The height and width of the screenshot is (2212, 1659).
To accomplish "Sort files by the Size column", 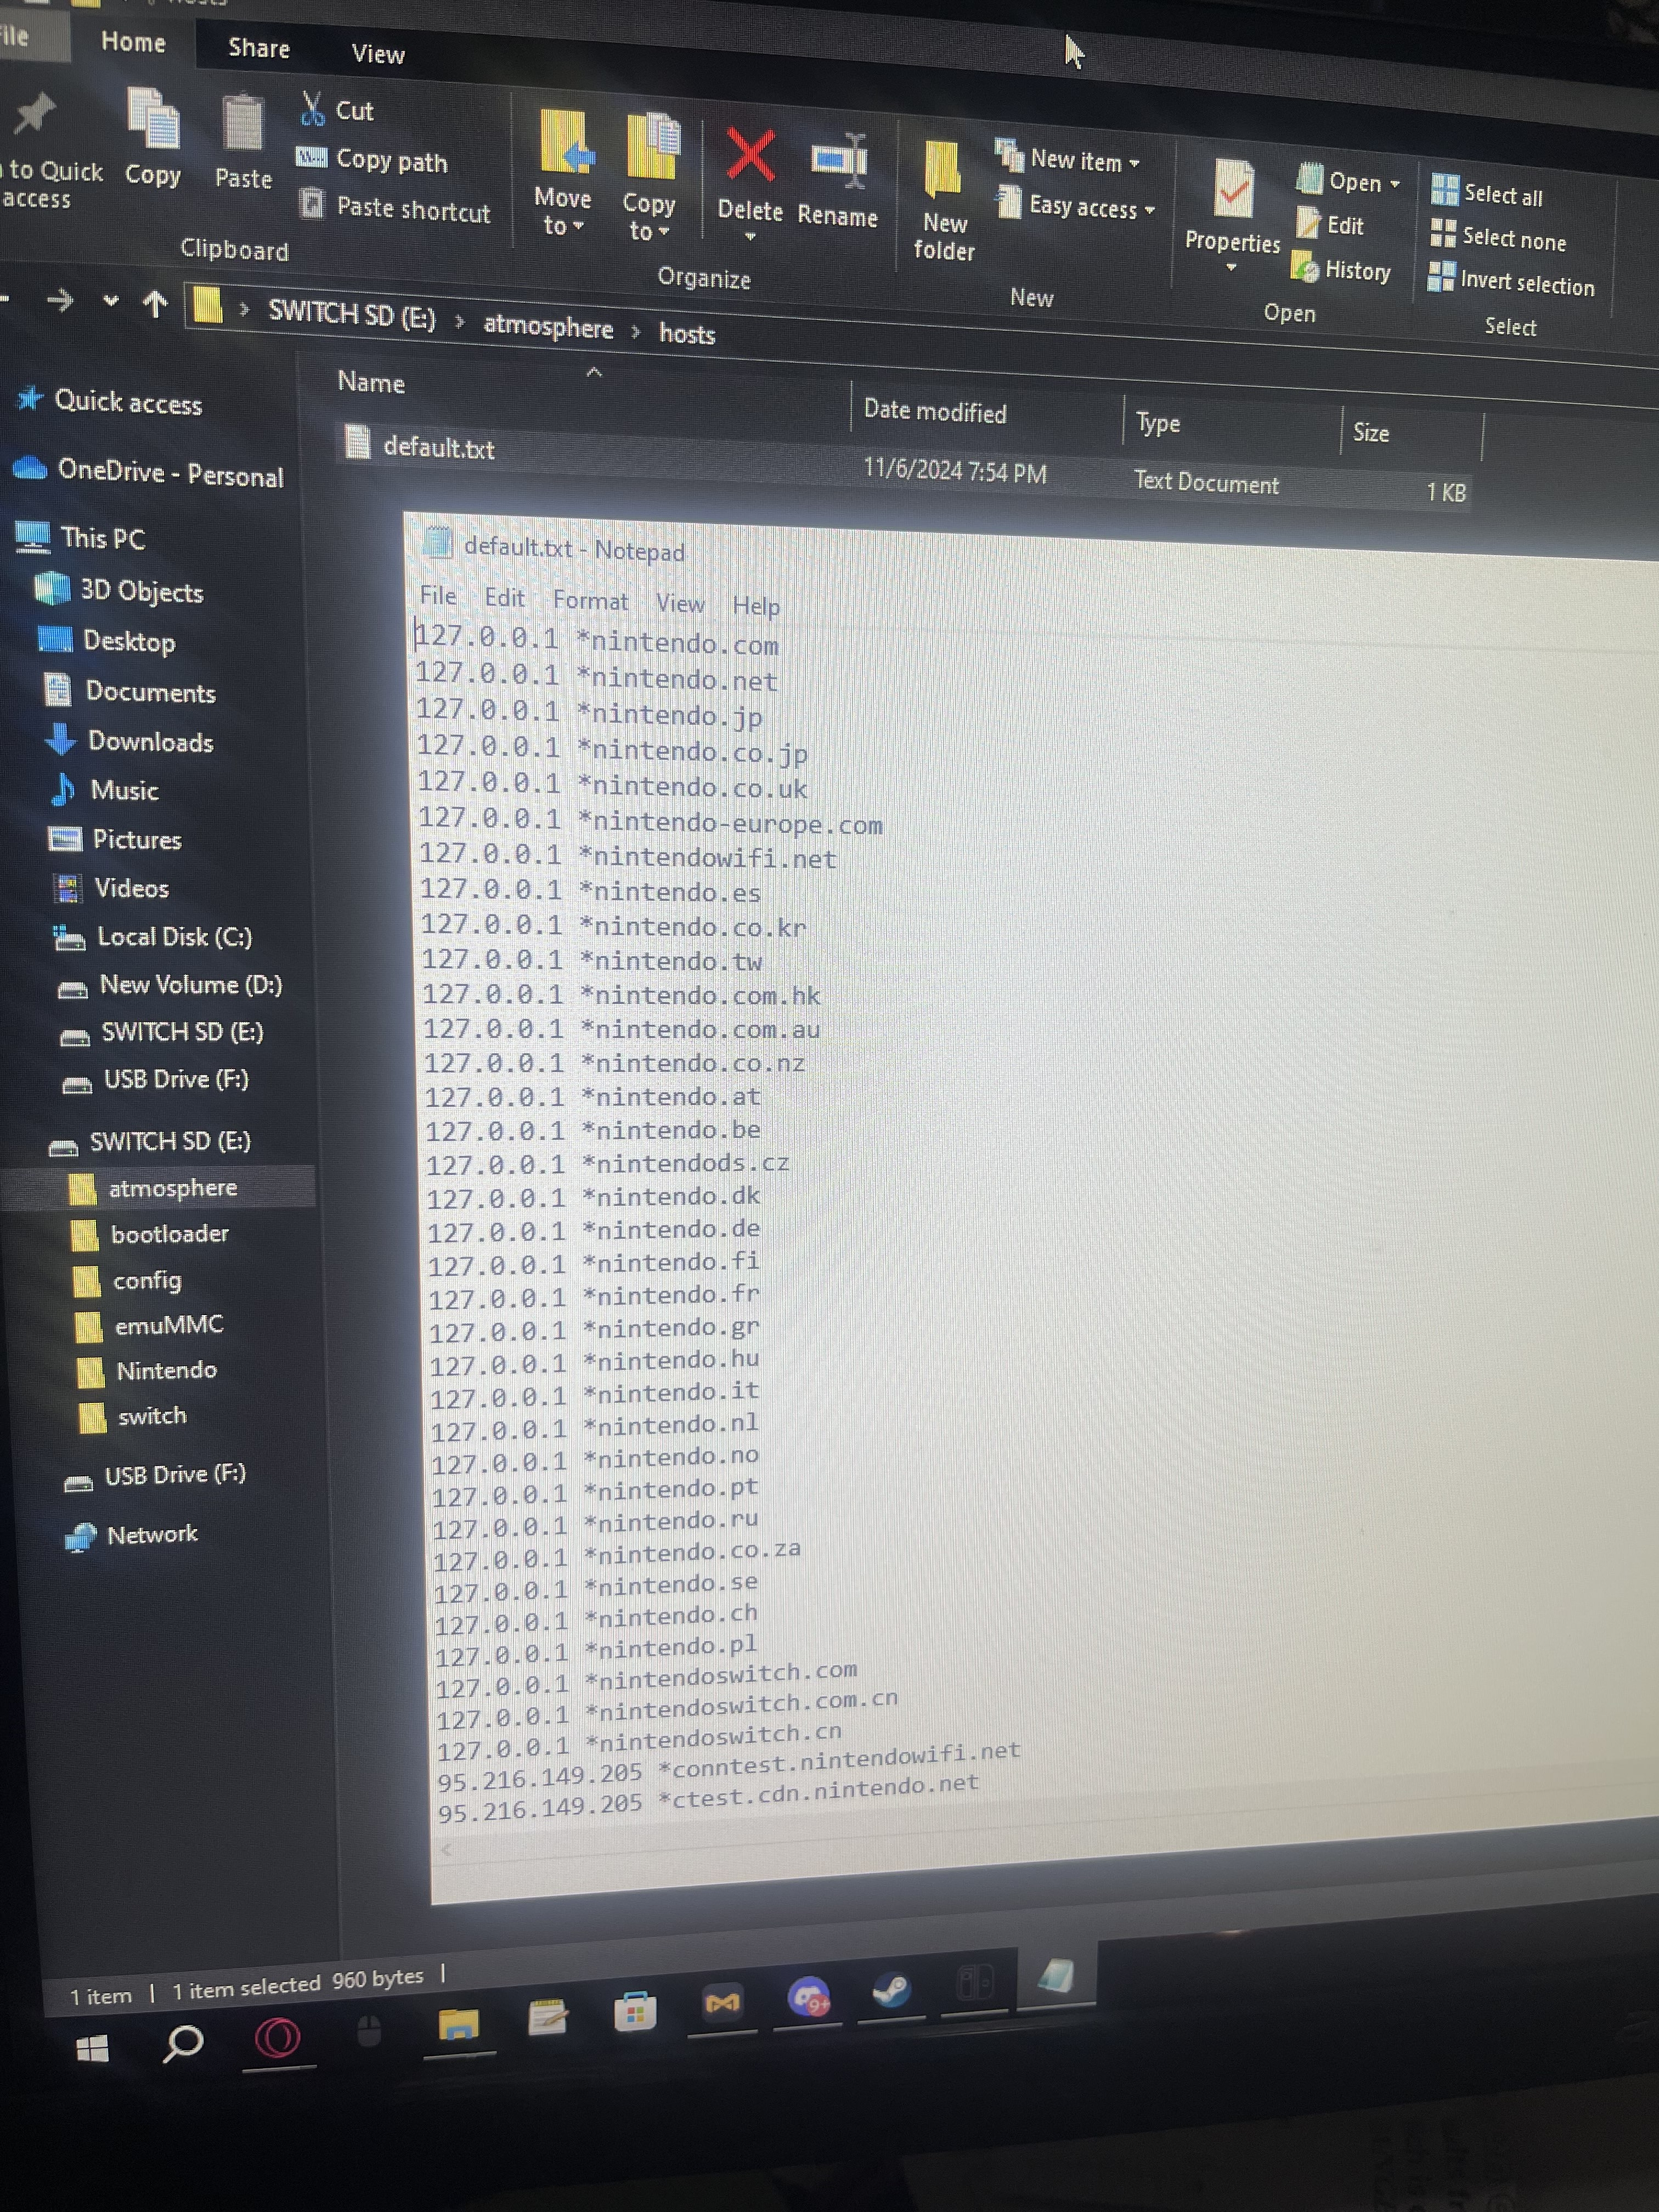I will (1370, 432).
